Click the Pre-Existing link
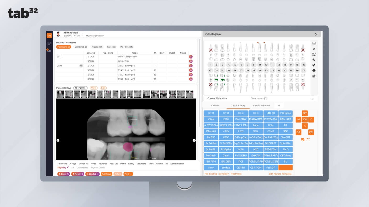The width and height of the screenshot is (369, 207). point(211,174)
